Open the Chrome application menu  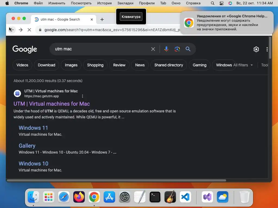point(21,3)
